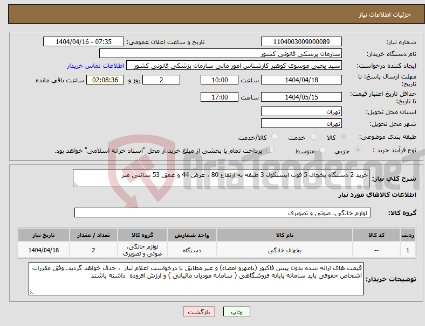425x326 pixels.
Task: Click the price validity date 1404/05/15 field
Action: point(301,97)
